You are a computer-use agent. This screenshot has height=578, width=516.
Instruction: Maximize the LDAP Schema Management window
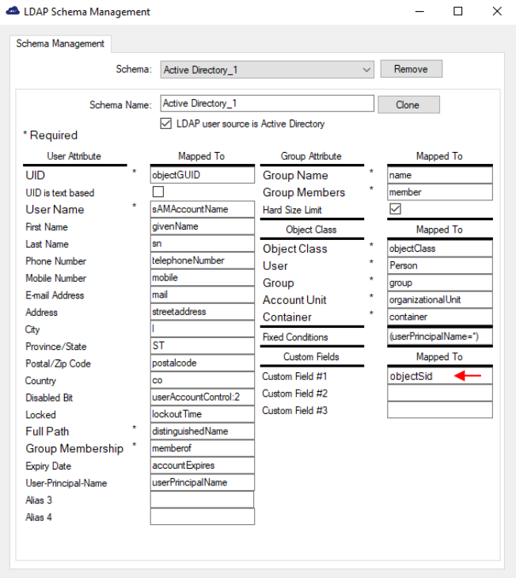coord(458,12)
